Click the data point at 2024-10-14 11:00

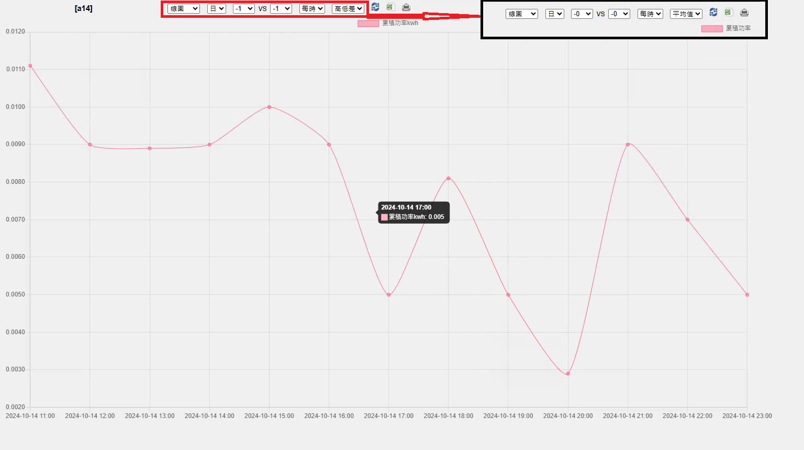[30, 66]
